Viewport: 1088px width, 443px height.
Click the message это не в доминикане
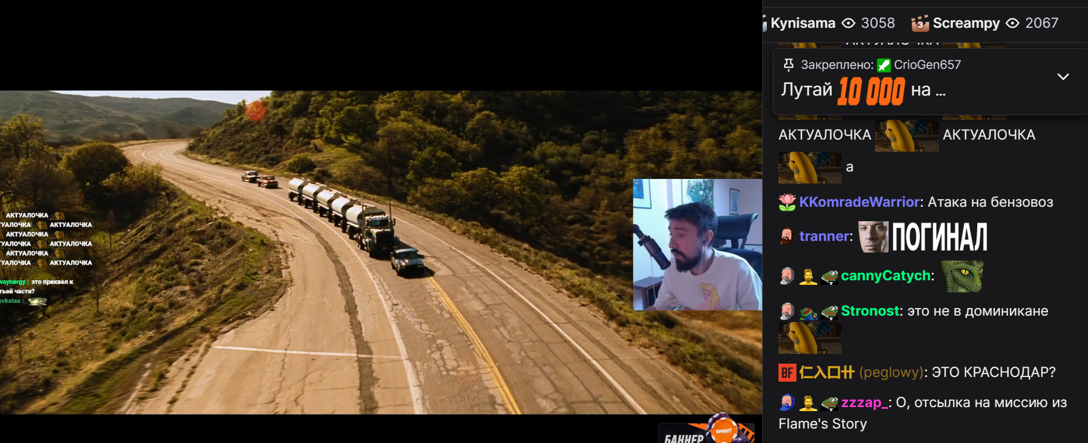point(978,311)
